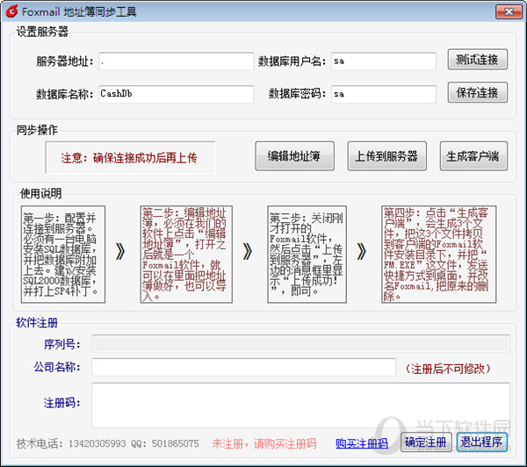Click the 上传到服务器 button
527x467 pixels.
click(386, 156)
